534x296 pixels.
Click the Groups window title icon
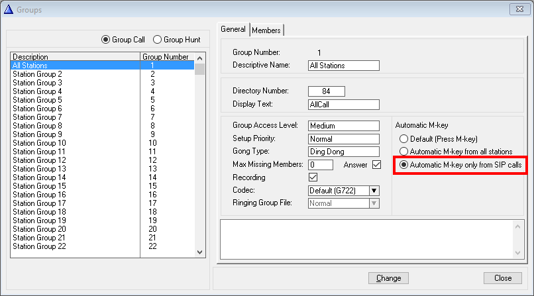9,9
